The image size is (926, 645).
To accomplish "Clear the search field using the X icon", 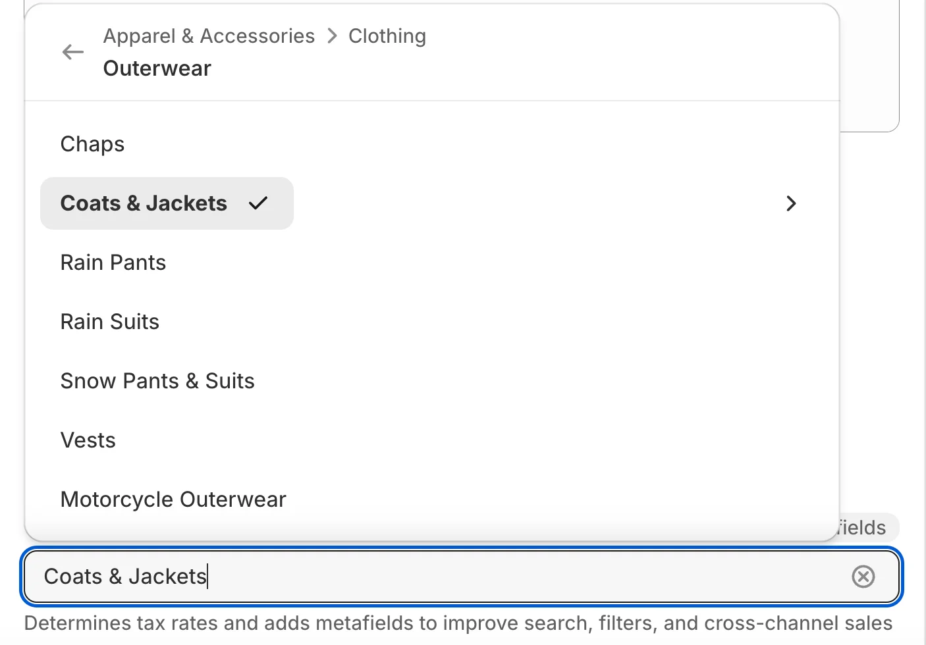I will point(863,577).
